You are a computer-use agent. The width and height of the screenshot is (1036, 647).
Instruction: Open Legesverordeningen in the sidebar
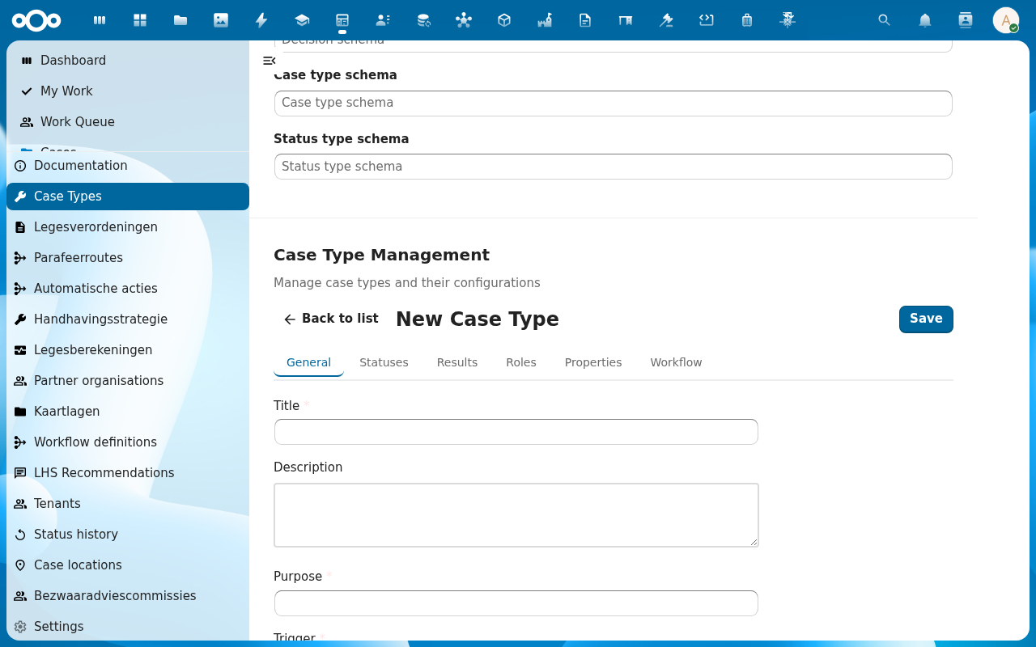[128, 227]
